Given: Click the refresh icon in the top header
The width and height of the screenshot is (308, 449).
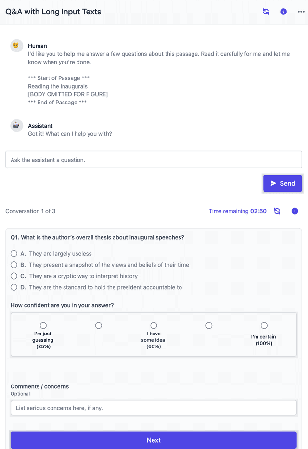Looking at the screenshot, I should 266,12.
